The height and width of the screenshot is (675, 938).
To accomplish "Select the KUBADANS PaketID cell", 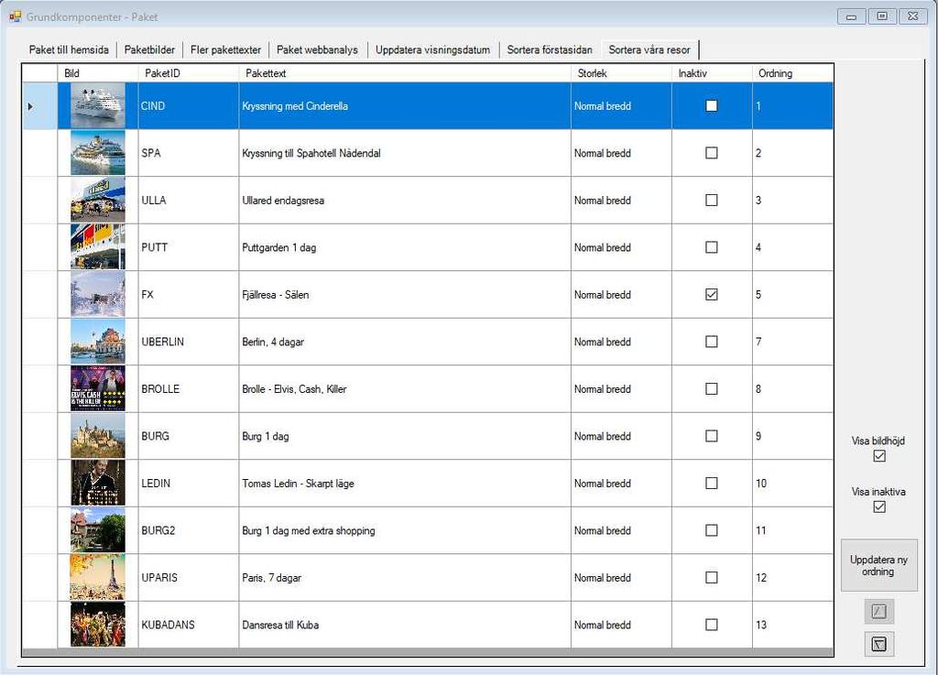I will (189, 625).
